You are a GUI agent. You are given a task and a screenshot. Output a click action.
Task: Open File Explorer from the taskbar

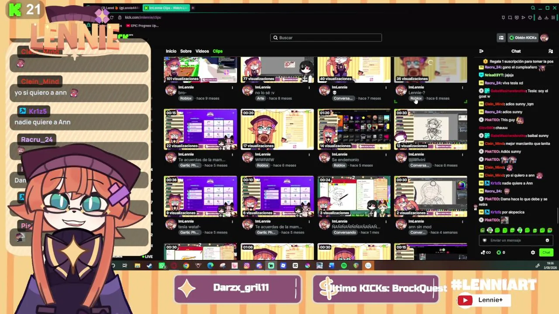coord(137,266)
